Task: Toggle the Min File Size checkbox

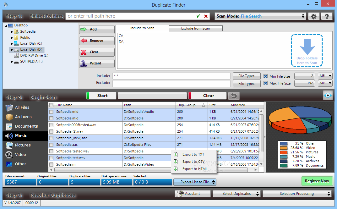Action: coord(266,76)
